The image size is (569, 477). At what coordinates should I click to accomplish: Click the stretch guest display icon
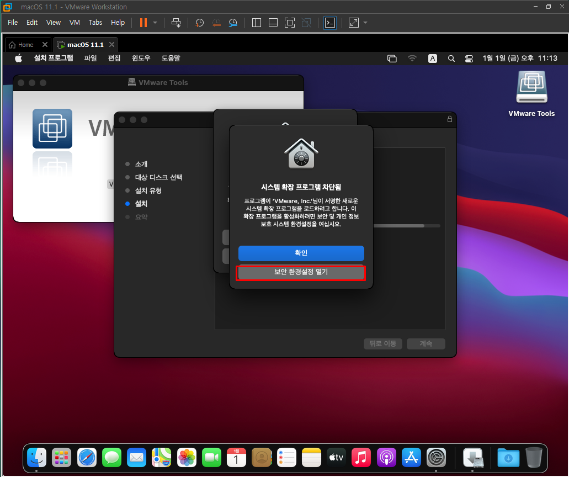354,23
